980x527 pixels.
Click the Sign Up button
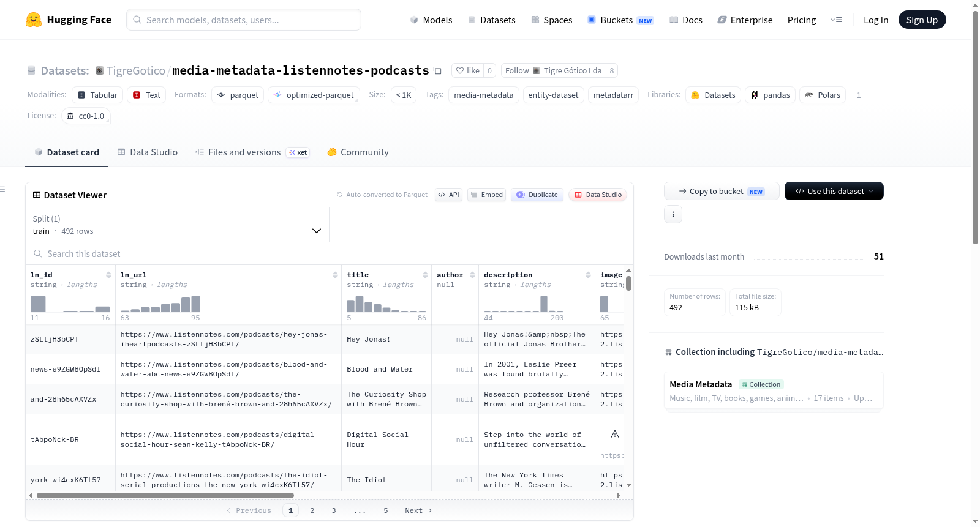coord(922,20)
